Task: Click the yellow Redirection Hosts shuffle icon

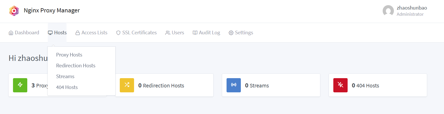Action: pyautogui.click(x=127, y=85)
